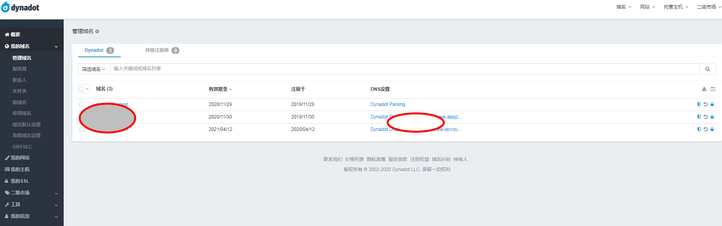Screen dimensions: 722x226
Task: Open 顶级域名设置 in the sidebar
Action: click(x=27, y=136)
